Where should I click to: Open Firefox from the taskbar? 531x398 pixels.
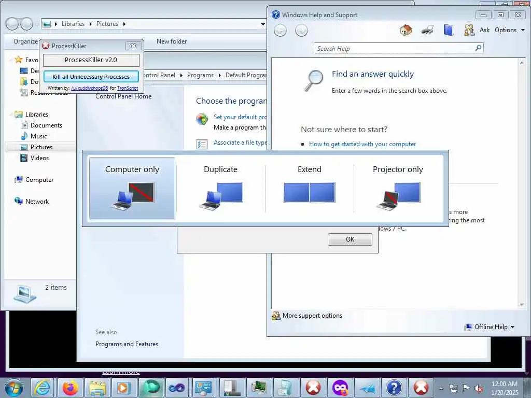pos(70,388)
